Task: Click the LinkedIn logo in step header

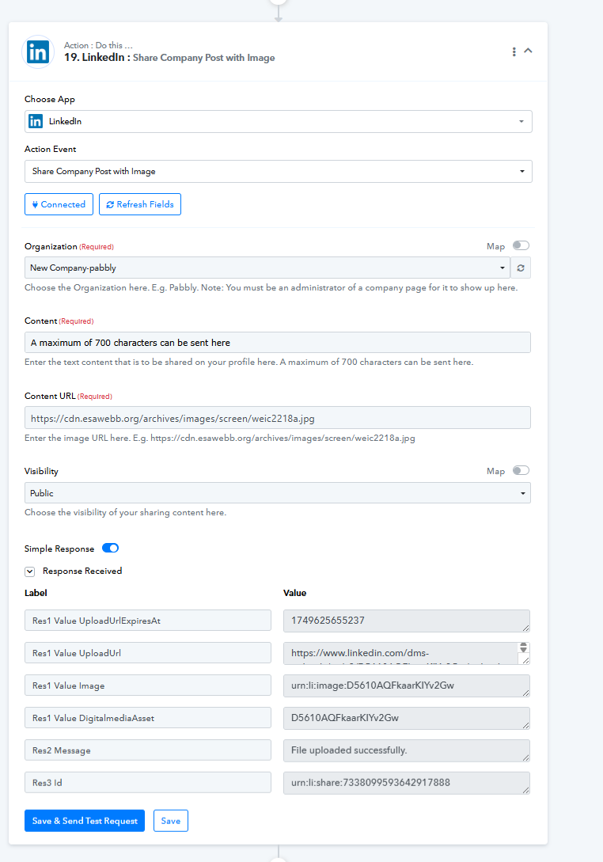Action: pyautogui.click(x=38, y=52)
